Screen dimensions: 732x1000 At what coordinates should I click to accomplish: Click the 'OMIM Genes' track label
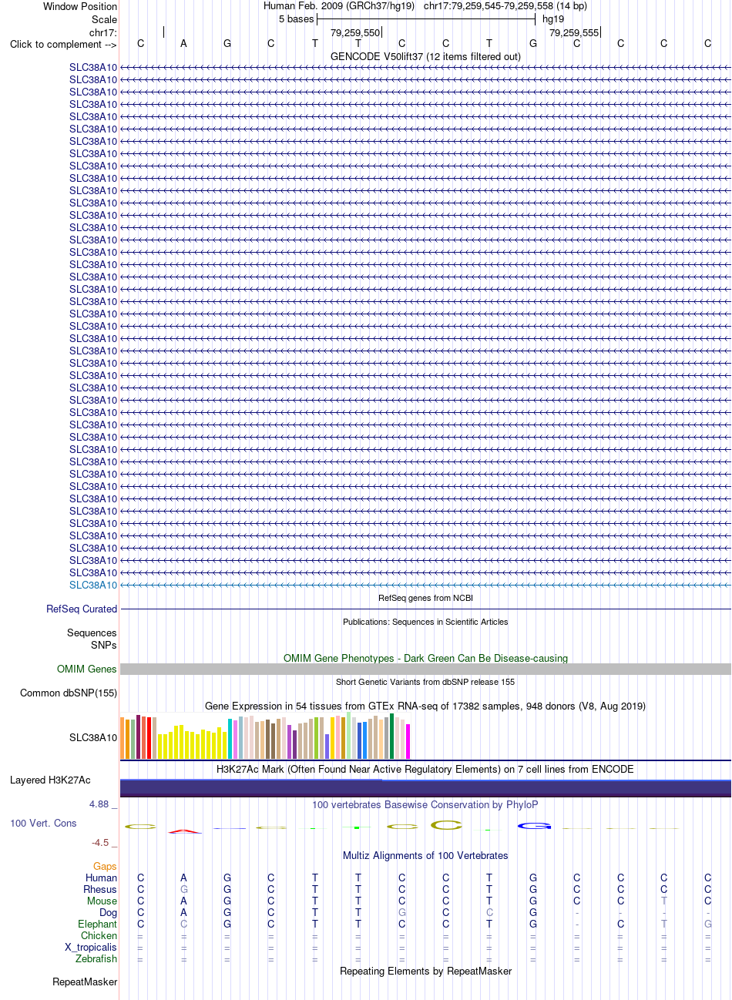(87, 669)
